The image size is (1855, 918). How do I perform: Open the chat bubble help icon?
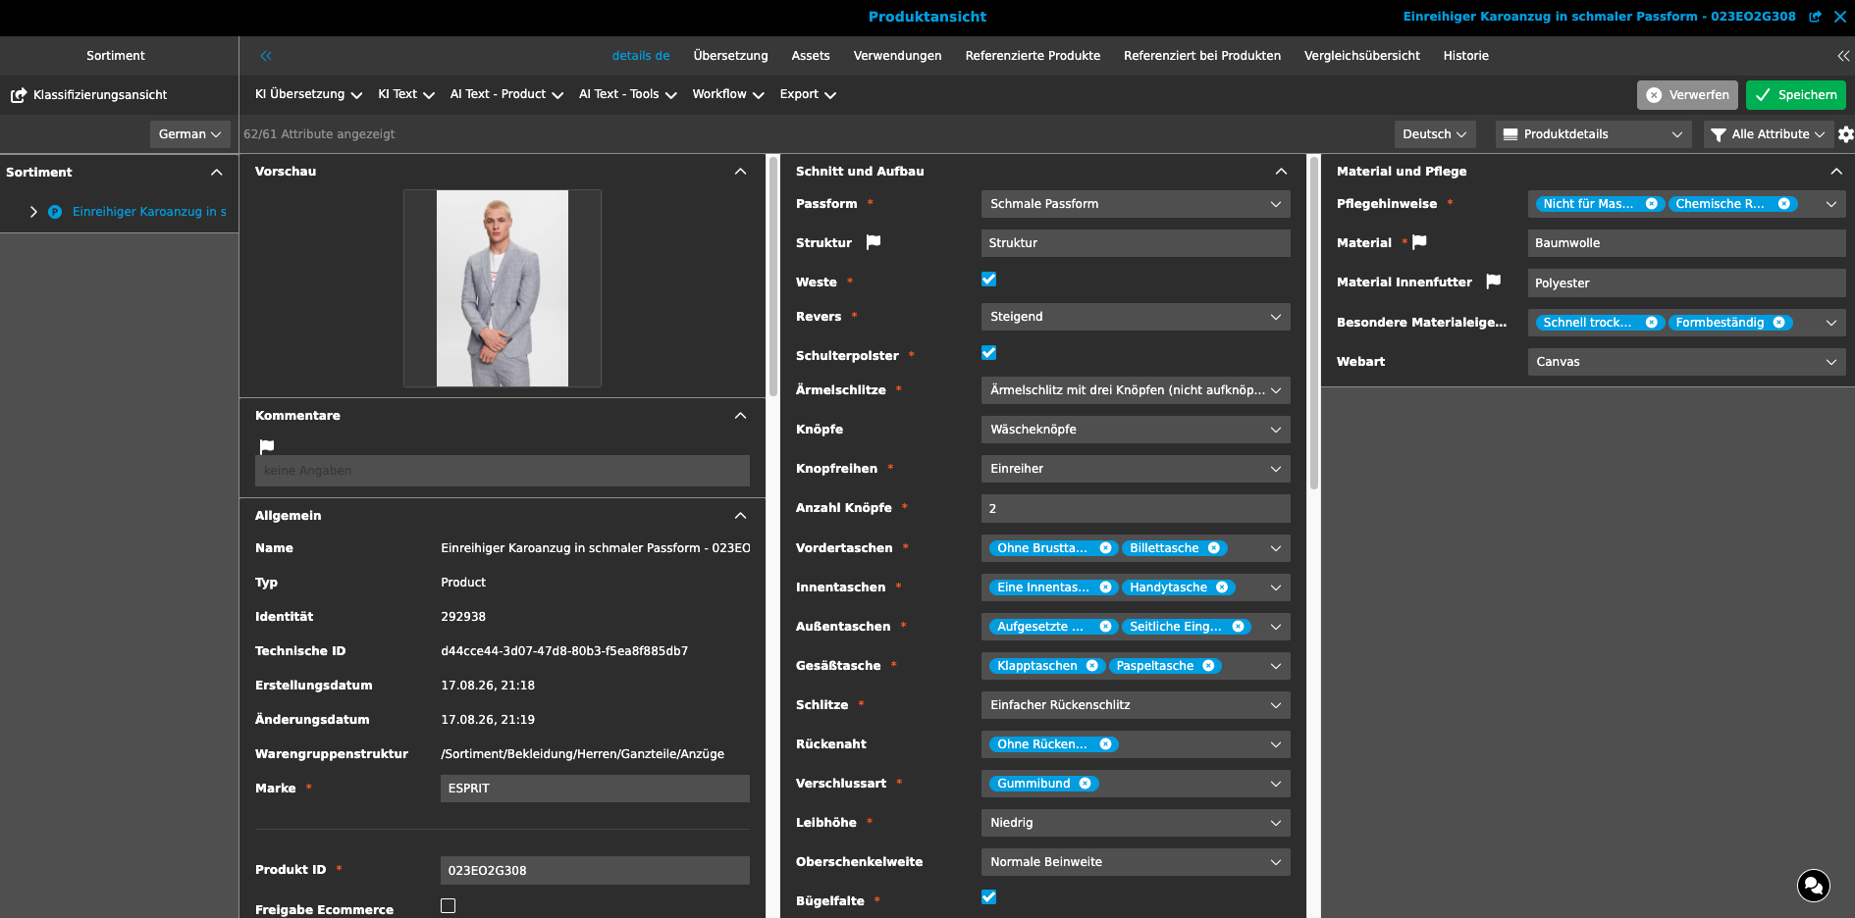point(1814,886)
